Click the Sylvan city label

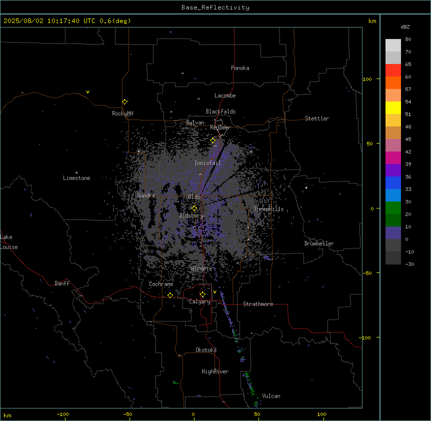(x=195, y=122)
